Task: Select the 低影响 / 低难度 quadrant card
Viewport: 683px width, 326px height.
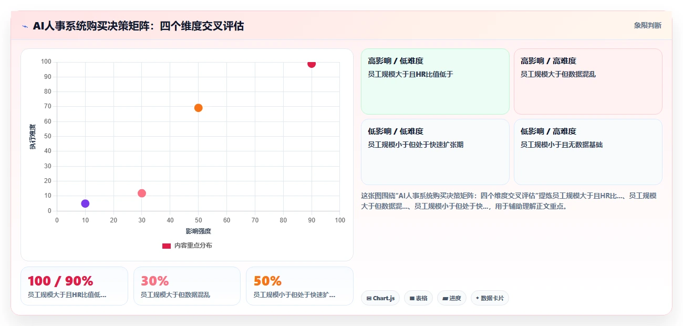Action: (x=435, y=152)
